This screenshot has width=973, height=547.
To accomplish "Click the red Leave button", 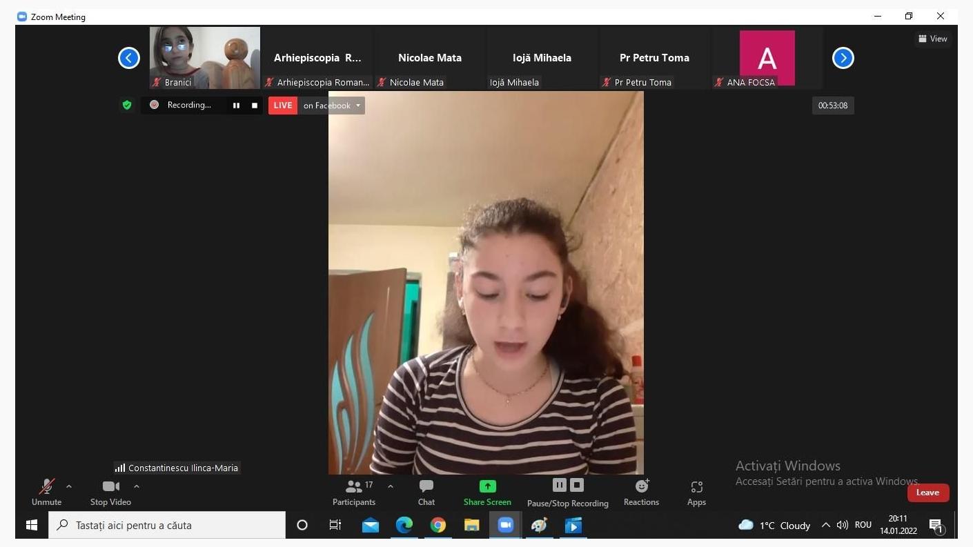I will (x=927, y=493).
